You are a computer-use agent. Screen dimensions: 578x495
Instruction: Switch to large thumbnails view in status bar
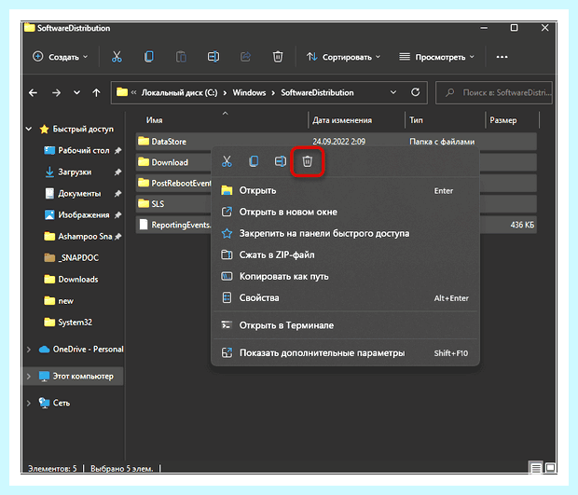[x=550, y=468]
